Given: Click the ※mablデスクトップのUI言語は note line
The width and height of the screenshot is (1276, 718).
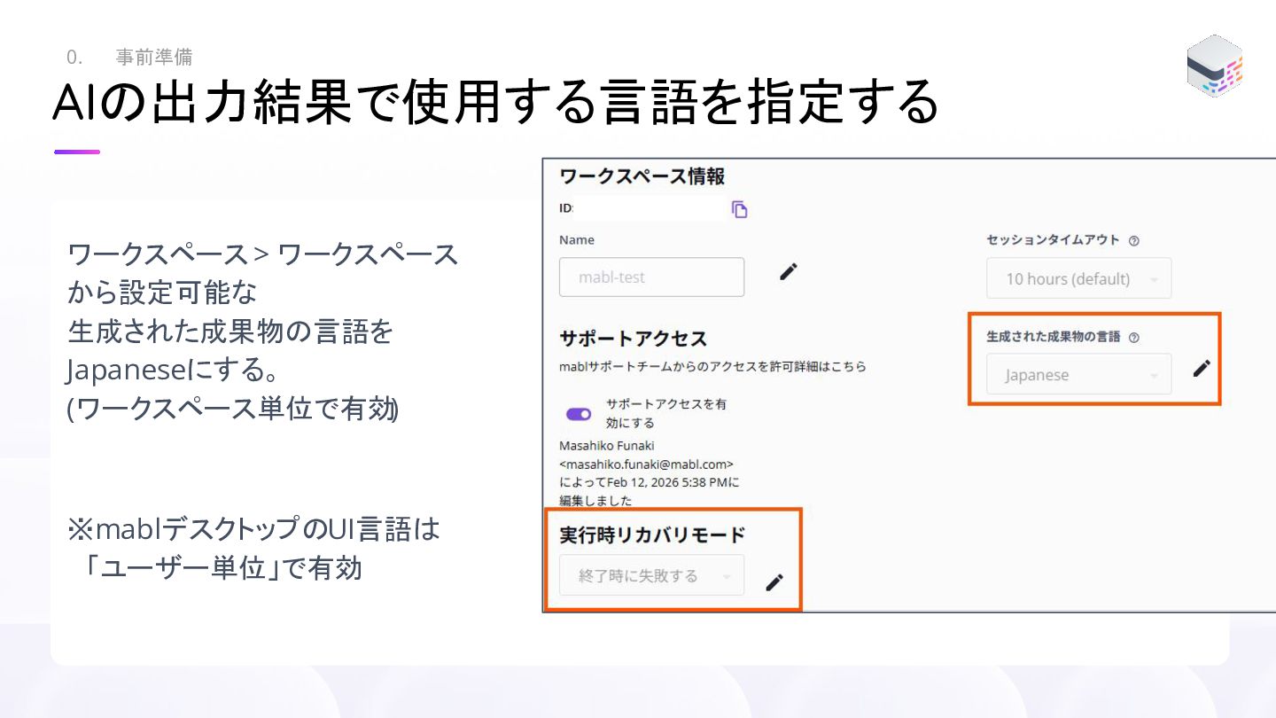Looking at the screenshot, I should click(253, 529).
